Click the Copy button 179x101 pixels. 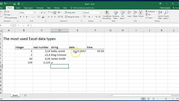point(7,15)
